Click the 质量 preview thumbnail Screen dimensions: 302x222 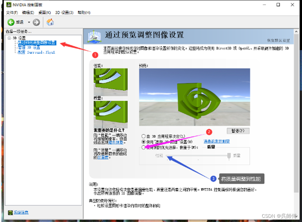tap(111, 114)
